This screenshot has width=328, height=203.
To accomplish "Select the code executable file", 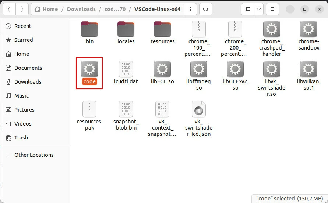I will click(x=89, y=69).
